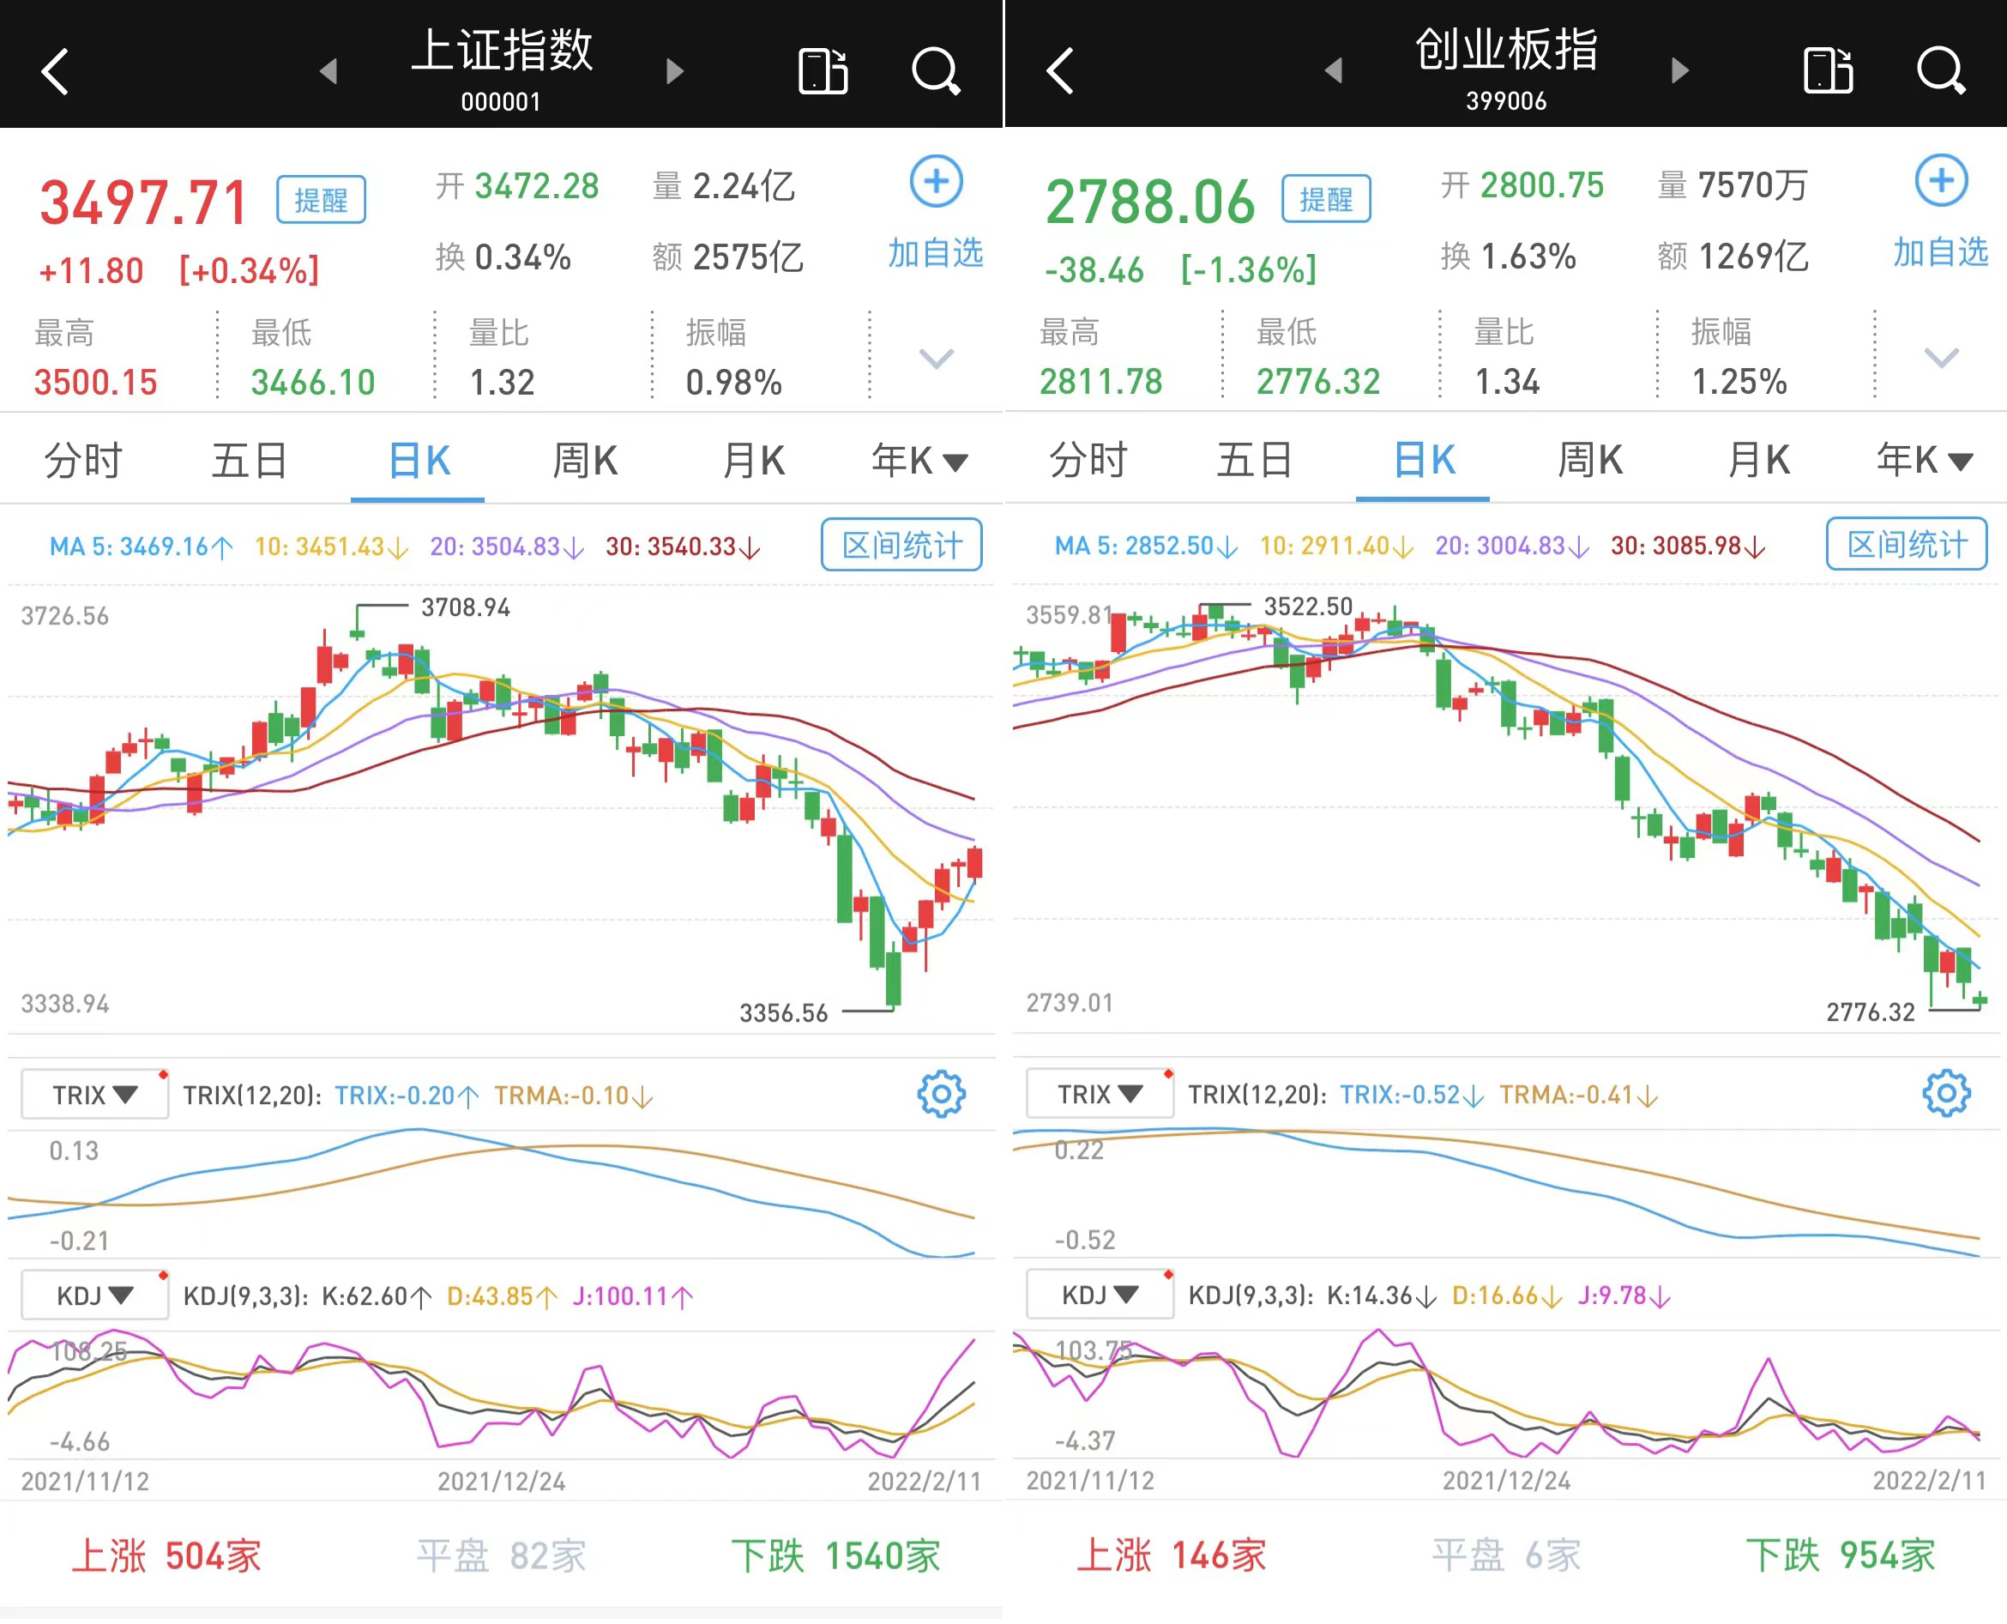Switch to stock before 上证指数

click(x=328, y=71)
